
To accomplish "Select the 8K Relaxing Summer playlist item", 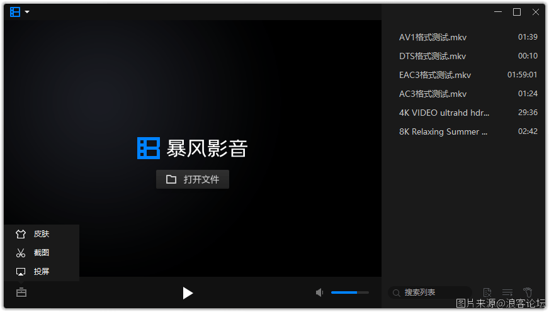I will (x=468, y=131).
